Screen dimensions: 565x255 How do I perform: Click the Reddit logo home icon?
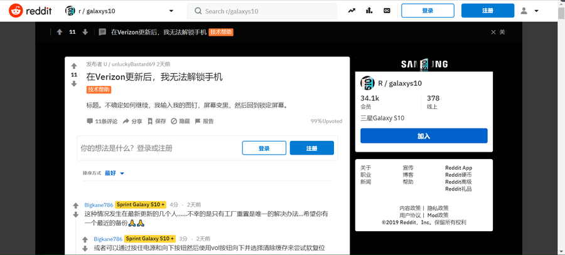click(x=15, y=11)
